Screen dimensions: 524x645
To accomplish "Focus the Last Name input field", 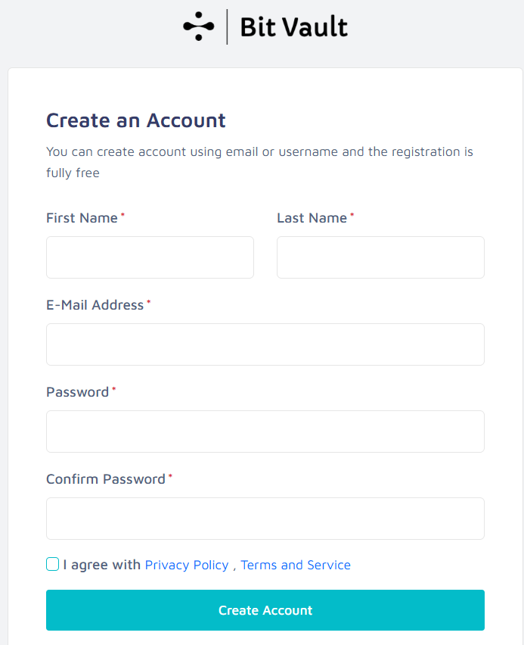I will [380, 257].
